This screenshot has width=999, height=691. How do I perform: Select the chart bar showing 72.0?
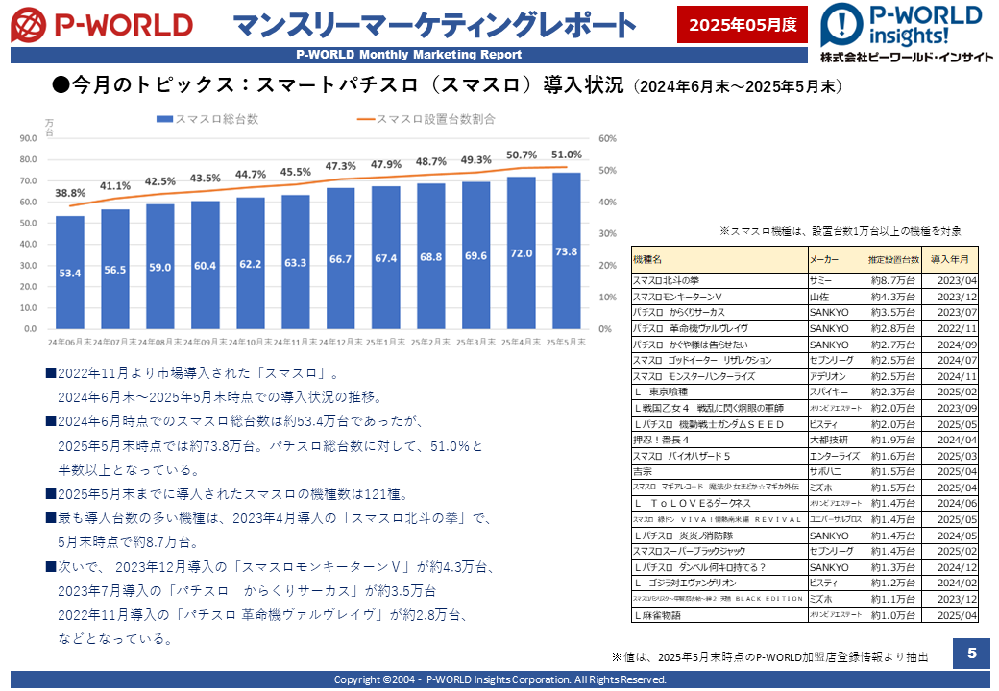pyautogui.click(x=522, y=252)
